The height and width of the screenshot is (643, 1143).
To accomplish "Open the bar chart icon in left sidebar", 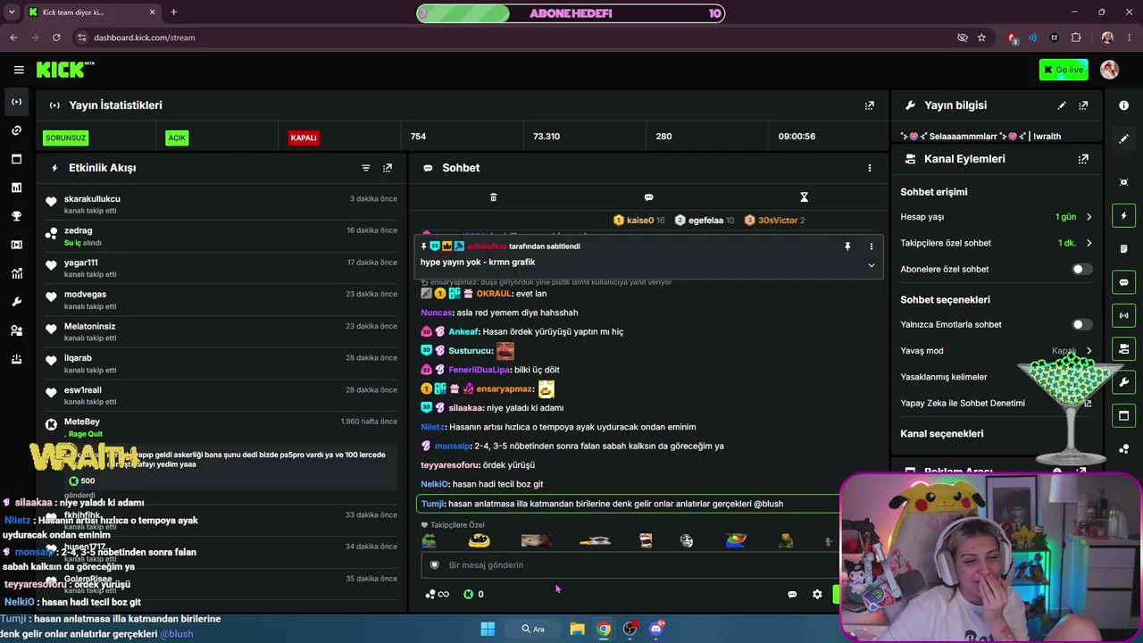I will point(16,188).
